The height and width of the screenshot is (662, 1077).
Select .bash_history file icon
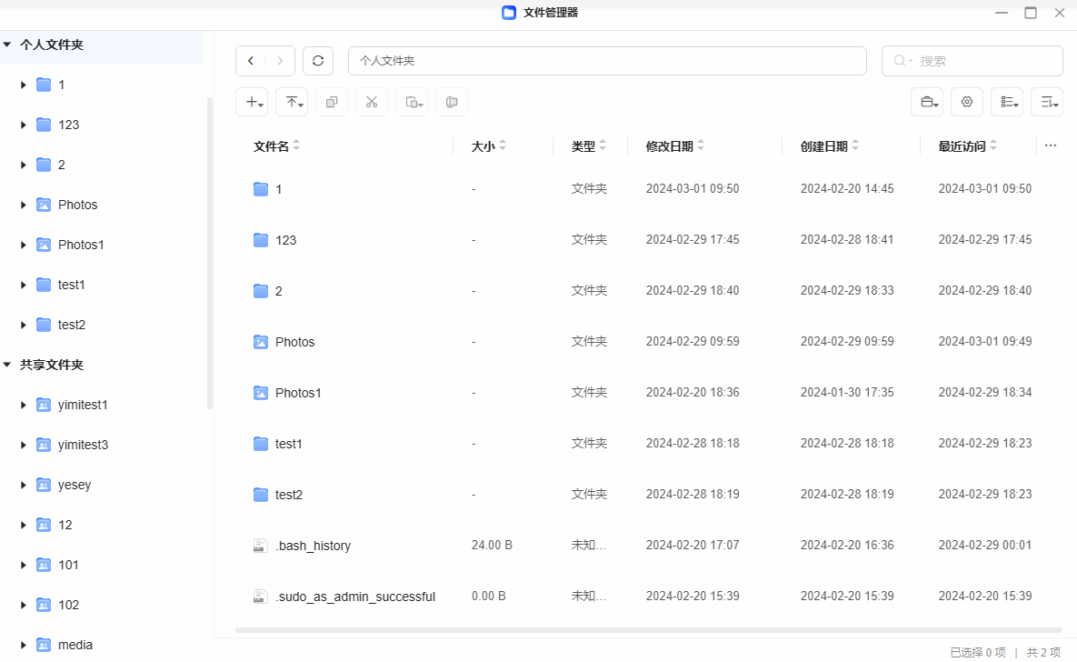pos(260,546)
